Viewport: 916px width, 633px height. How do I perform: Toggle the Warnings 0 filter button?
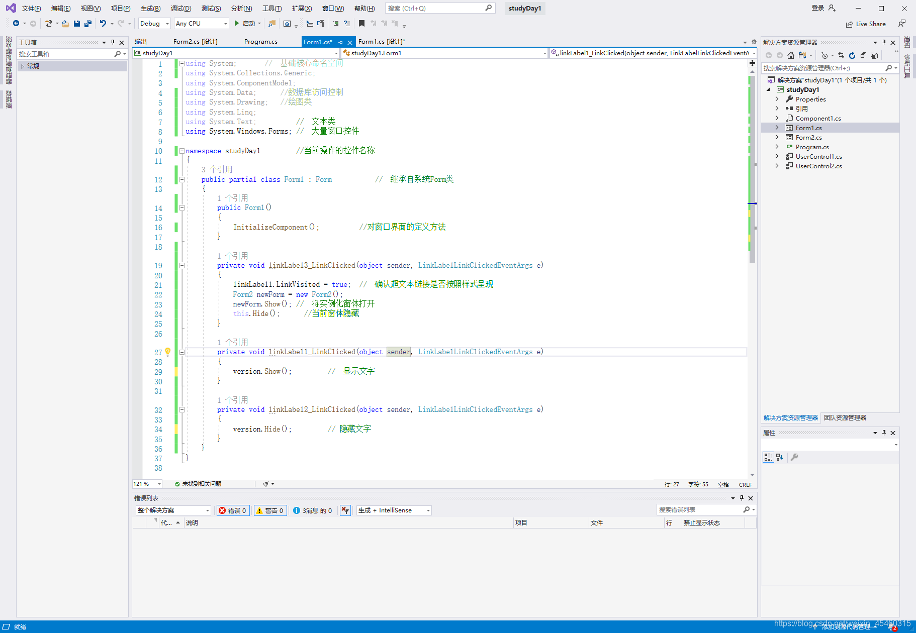pyautogui.click(x=270, y=510)
